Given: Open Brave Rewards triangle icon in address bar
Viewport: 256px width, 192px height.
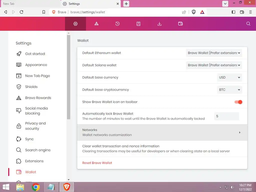Looking at the screenshot, I should [202, 12].
